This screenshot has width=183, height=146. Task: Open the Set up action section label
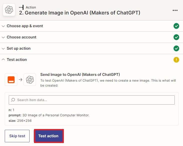(19, 48)
